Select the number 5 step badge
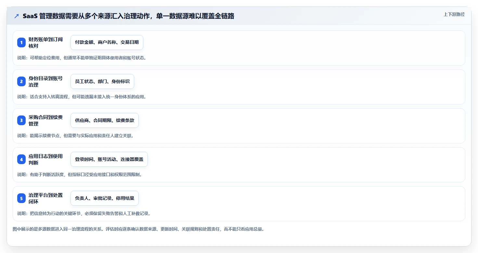Screen dimensions: 478x253 [x=21, y=198]
